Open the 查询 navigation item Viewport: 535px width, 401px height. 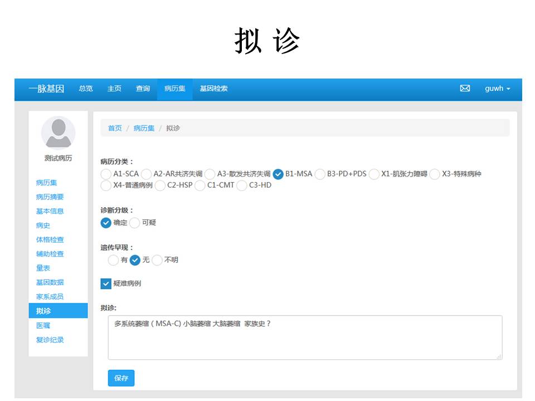click(143, 89)
